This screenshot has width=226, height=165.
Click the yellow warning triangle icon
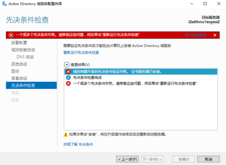(66, 134)
